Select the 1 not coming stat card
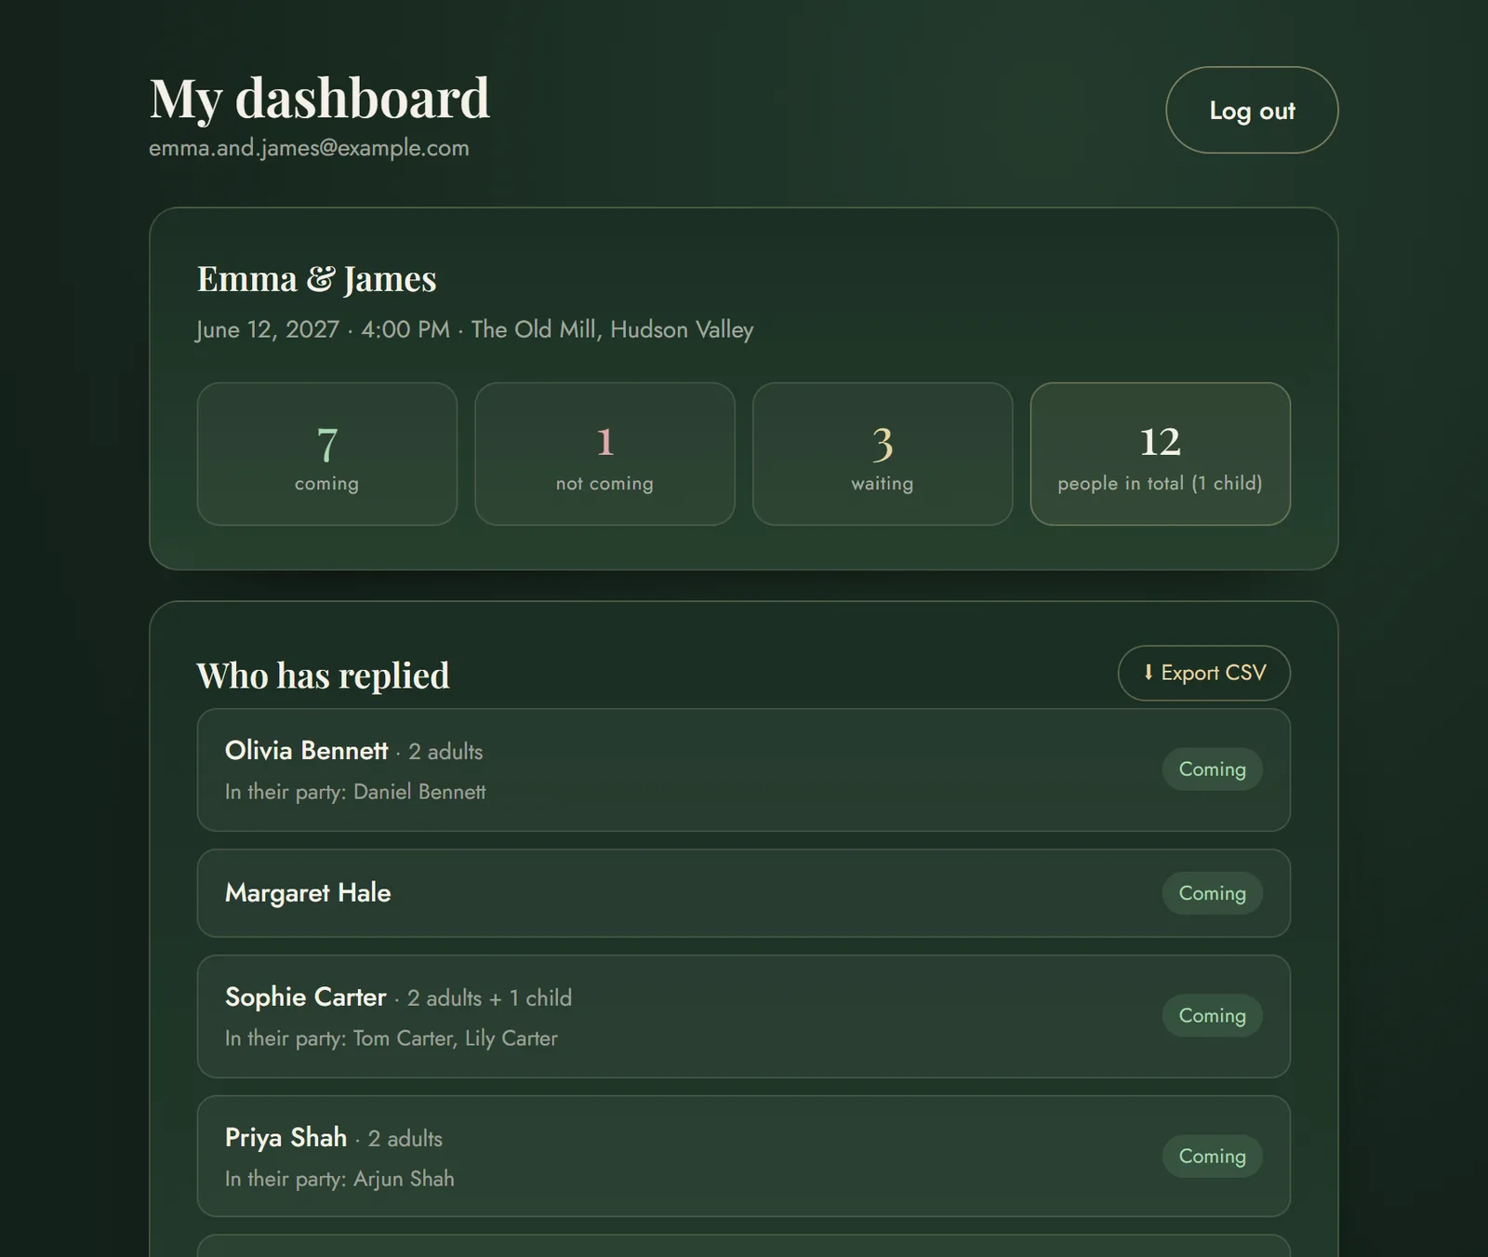Screen dimensions: 1488x1257 click(x=604, y=454)
